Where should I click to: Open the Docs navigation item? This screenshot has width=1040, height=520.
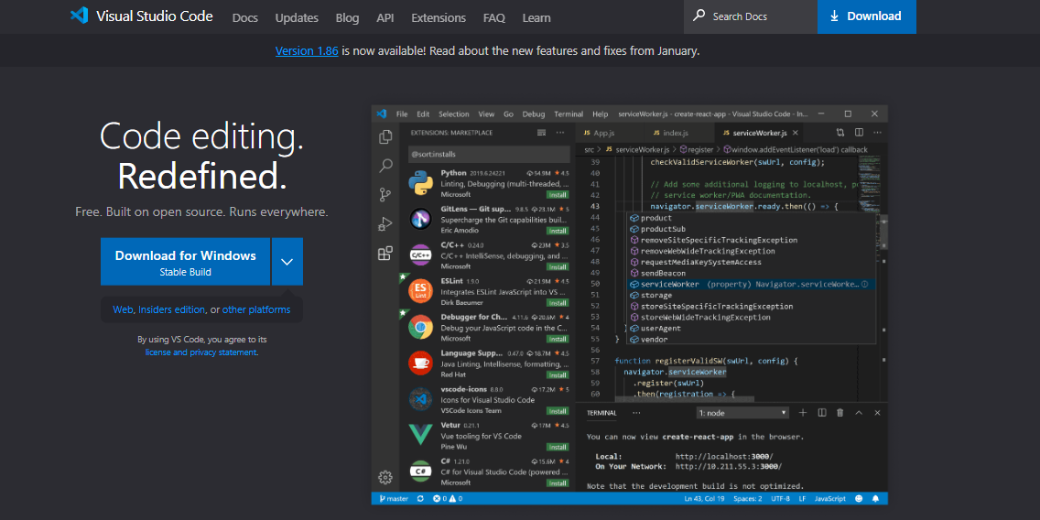pos(244,17)
